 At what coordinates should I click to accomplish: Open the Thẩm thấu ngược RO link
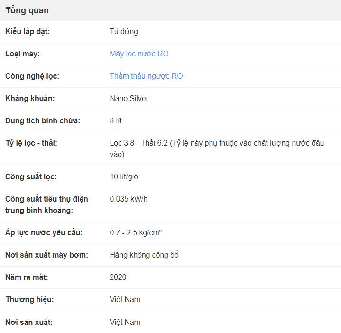point(146,76)
